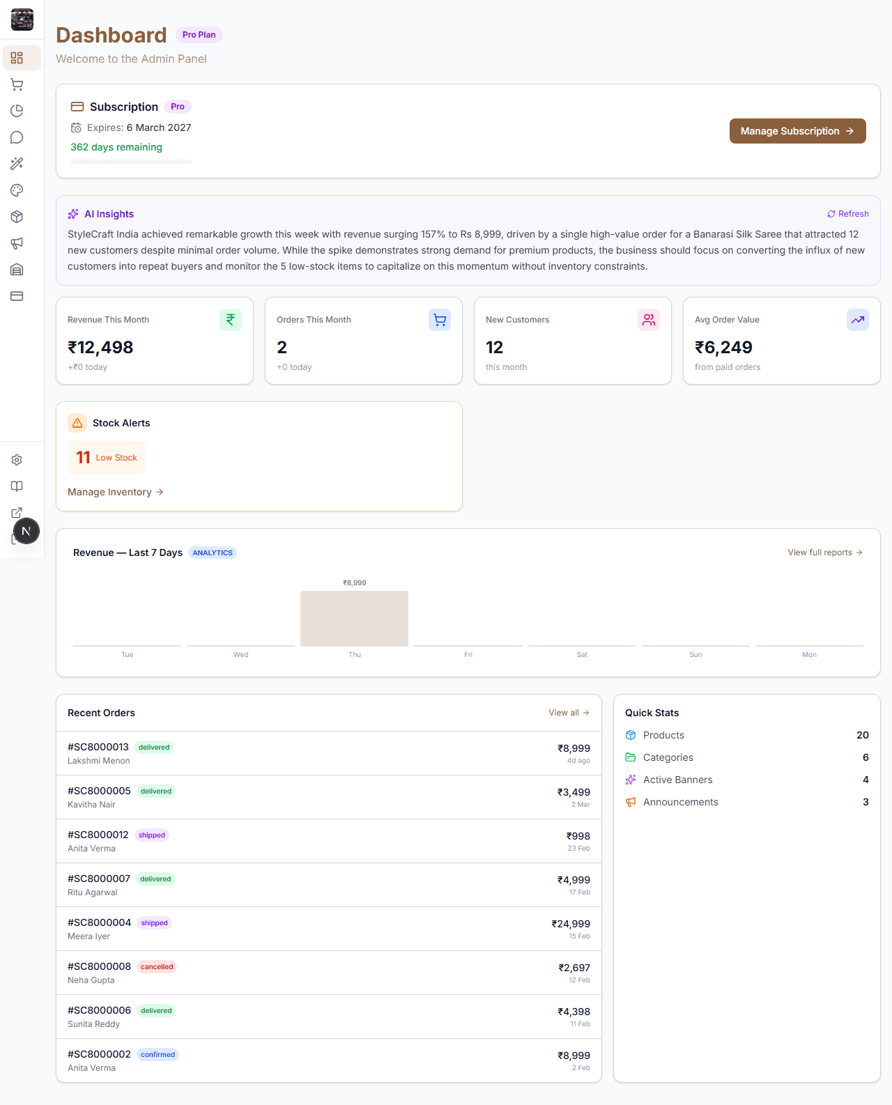
Task: Click the ₹24,999 amount for Meera Iyer
Action: [571, 924]
